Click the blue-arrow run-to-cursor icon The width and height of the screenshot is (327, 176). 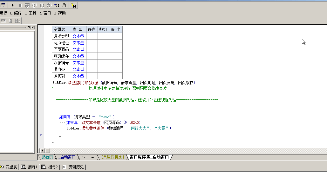(x=57, y=5)
